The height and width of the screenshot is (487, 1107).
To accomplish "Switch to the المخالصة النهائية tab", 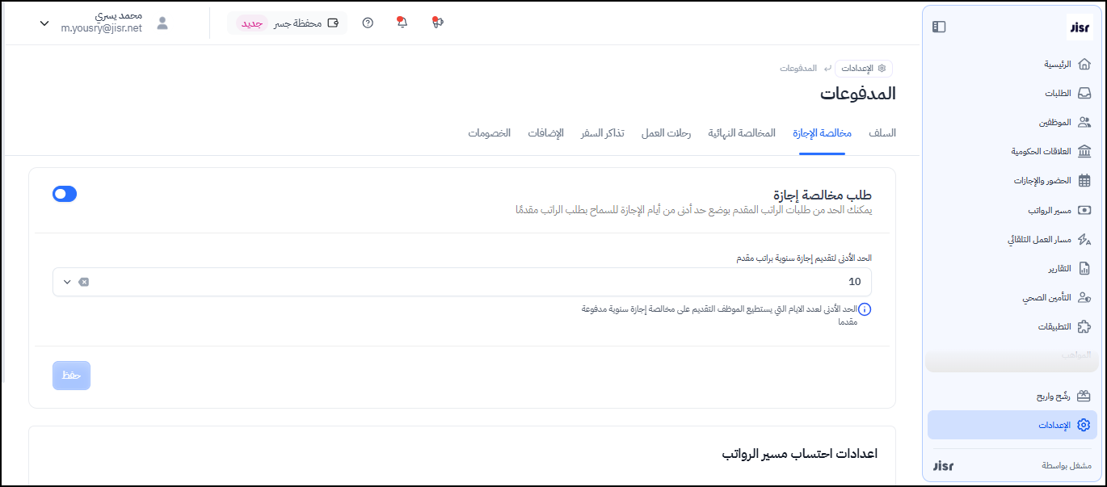I will click(x=741, y=133).
